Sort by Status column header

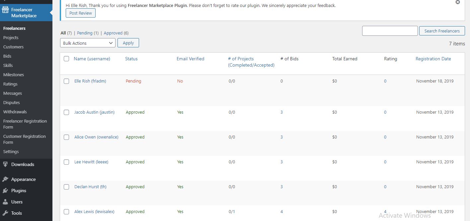(x=131, y=59)
